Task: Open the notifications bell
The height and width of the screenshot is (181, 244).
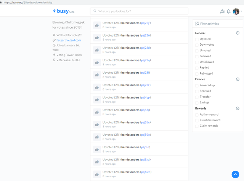Action: [x=229, y=11]
